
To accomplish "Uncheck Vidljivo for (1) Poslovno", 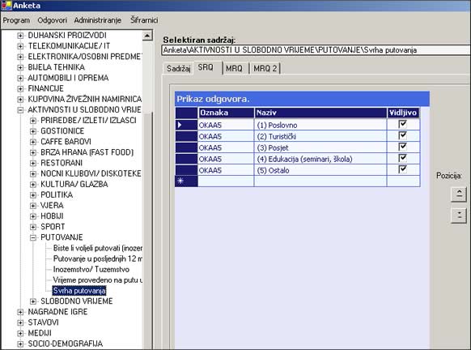I will click(402, 124).
